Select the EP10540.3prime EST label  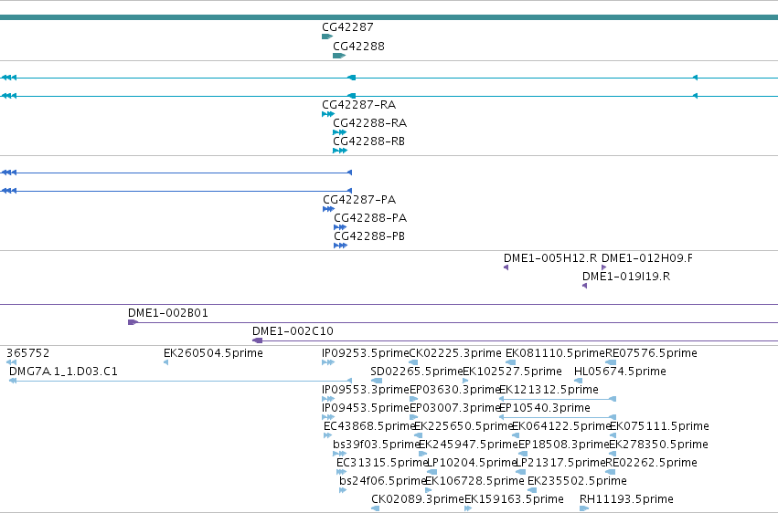pyautogui.click(x=545, y=409)
